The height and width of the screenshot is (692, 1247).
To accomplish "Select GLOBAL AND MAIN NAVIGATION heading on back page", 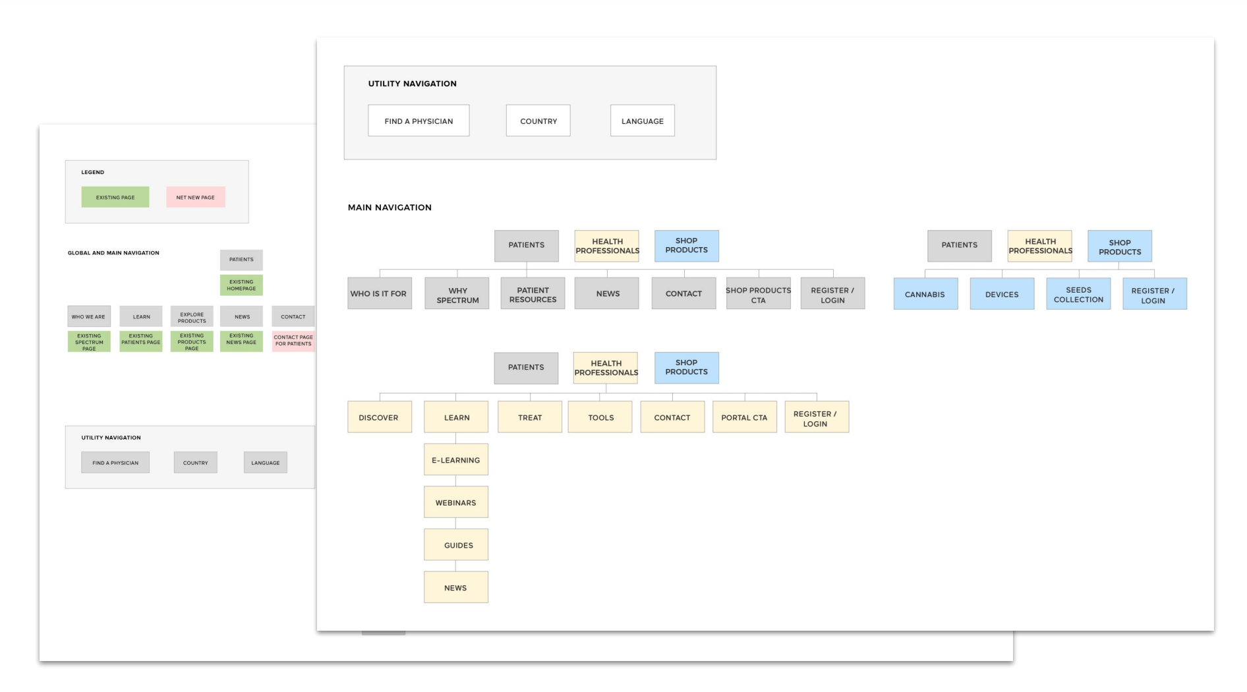I will [113, 253].
